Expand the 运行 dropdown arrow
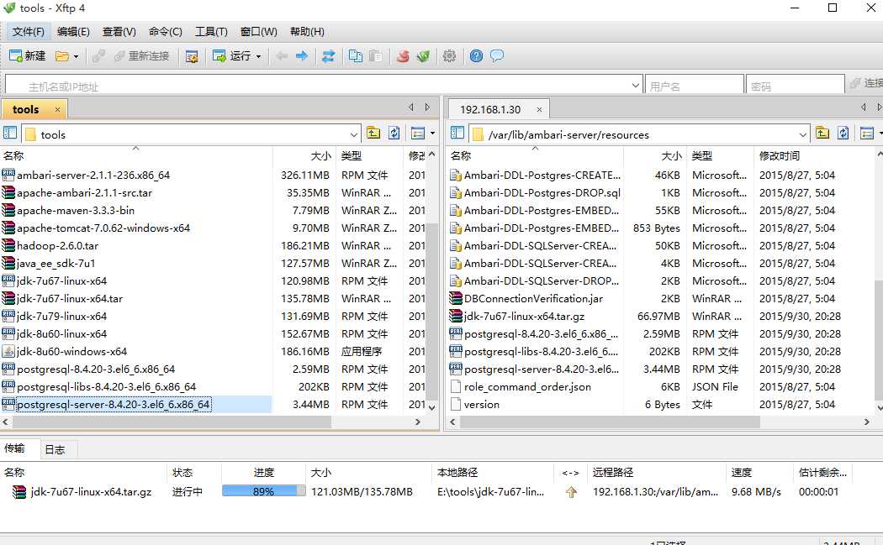Screen dimensions: 883x545 (x=258, y=56)
